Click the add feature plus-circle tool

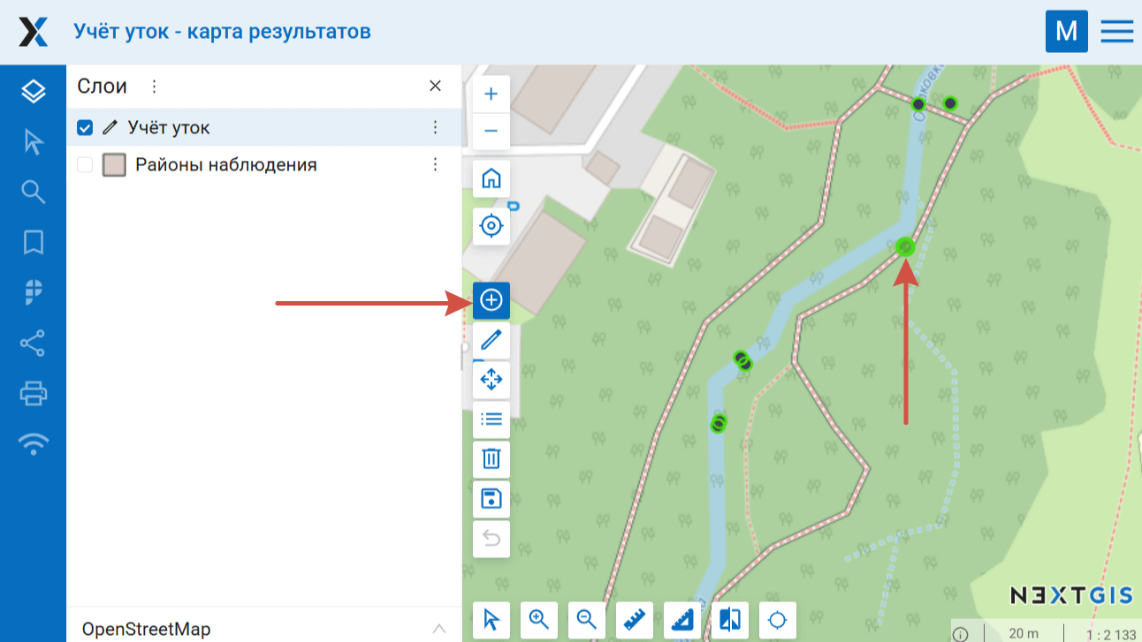tap(491, 300)
